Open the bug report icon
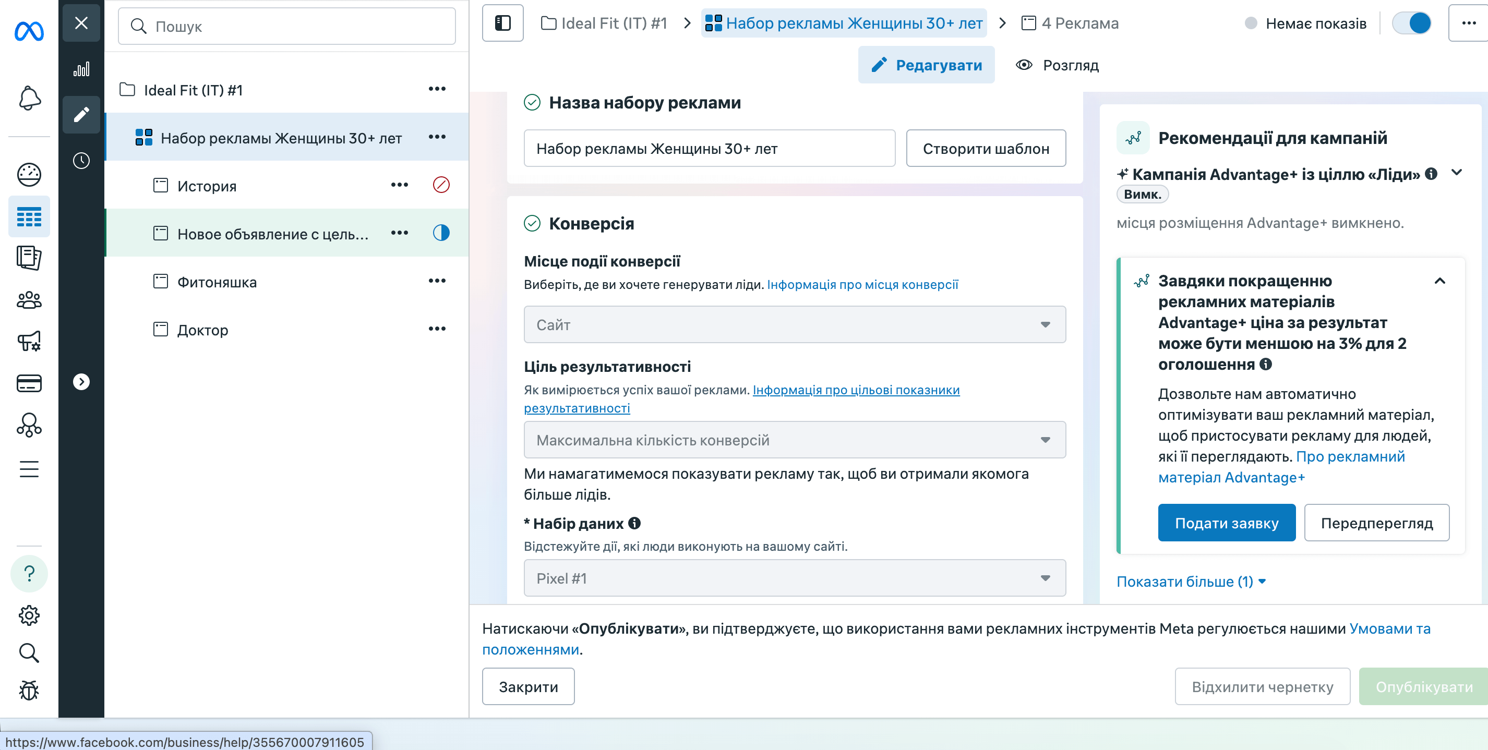The height and width of the screenshot is (750, 1488). [29, 690]
